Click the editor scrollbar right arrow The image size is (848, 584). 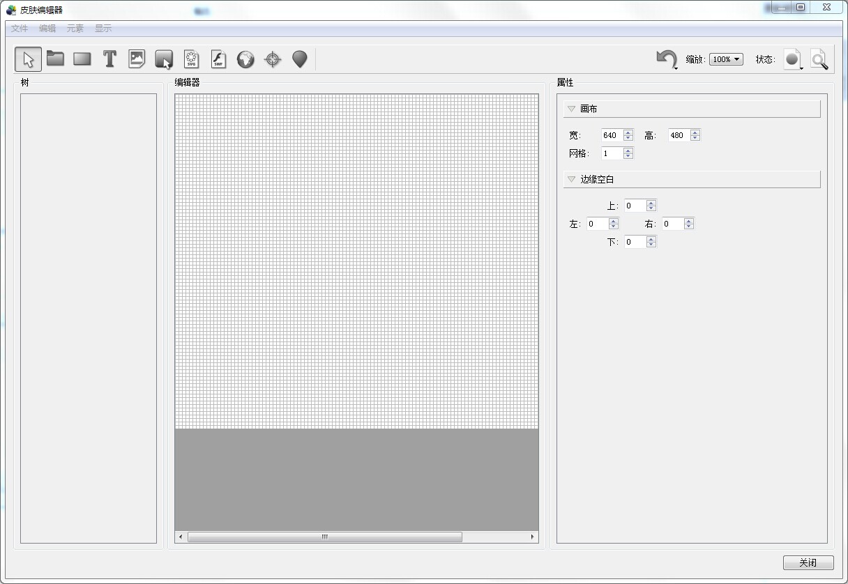point(533,537)
